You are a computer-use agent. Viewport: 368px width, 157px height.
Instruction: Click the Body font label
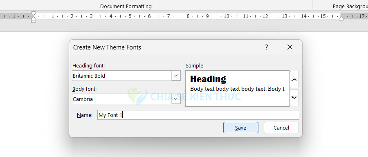(x=85, y=89)
